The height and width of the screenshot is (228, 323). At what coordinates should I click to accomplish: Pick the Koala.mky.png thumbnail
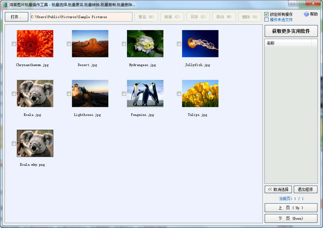(x=35, y=143)
